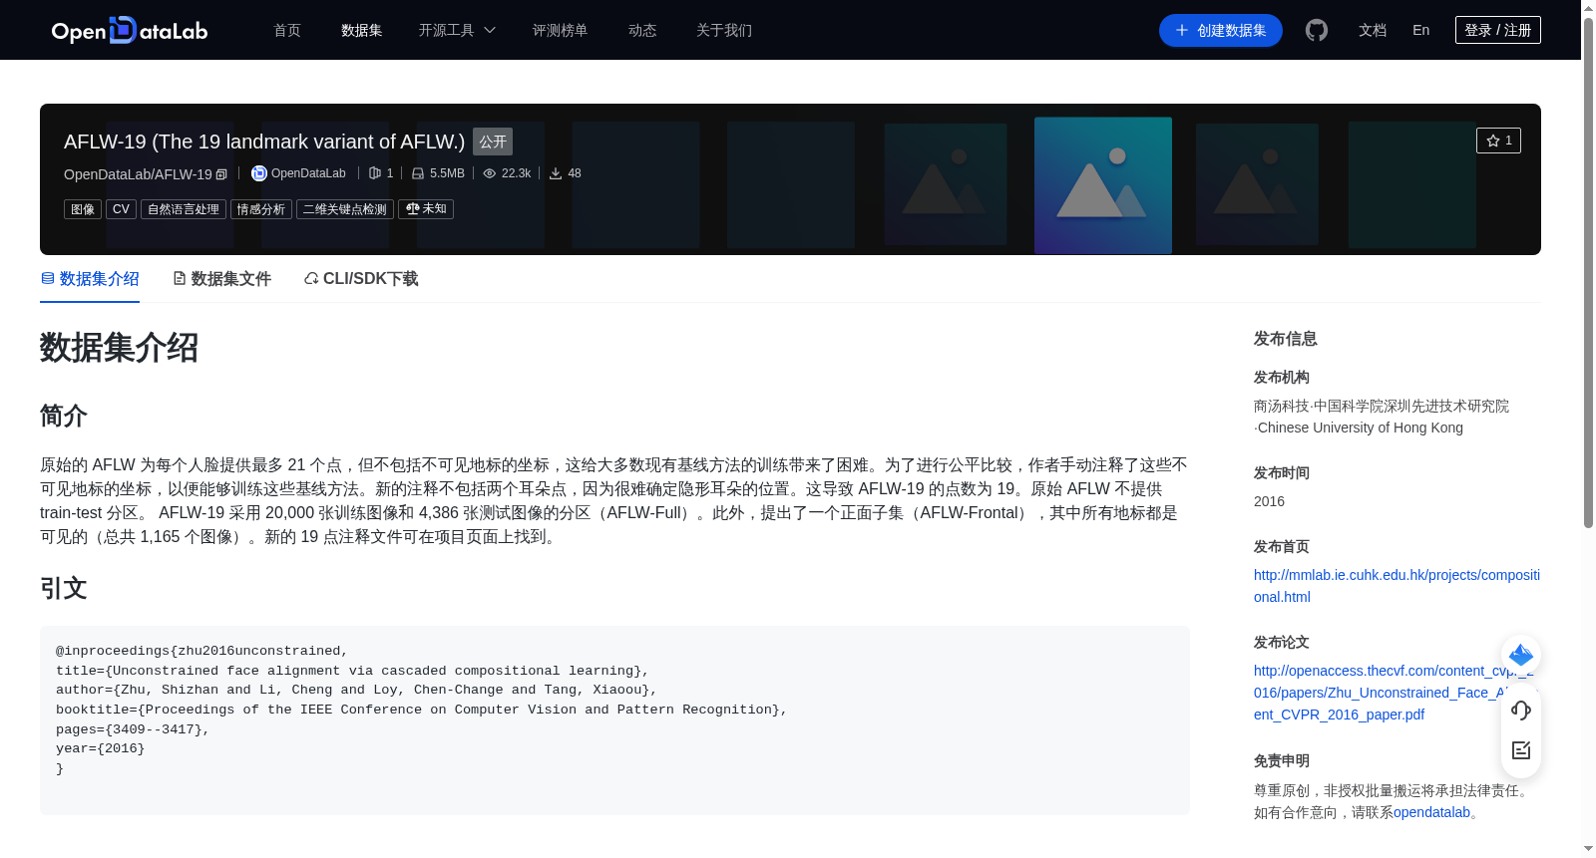Expand the 开源工具 dropdown menu

tap(457, 30)
